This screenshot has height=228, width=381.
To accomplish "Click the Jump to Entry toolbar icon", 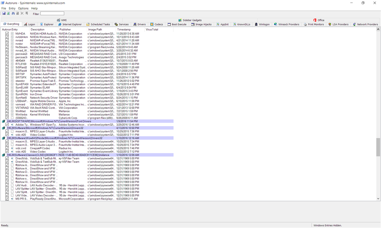I will 27,14.
